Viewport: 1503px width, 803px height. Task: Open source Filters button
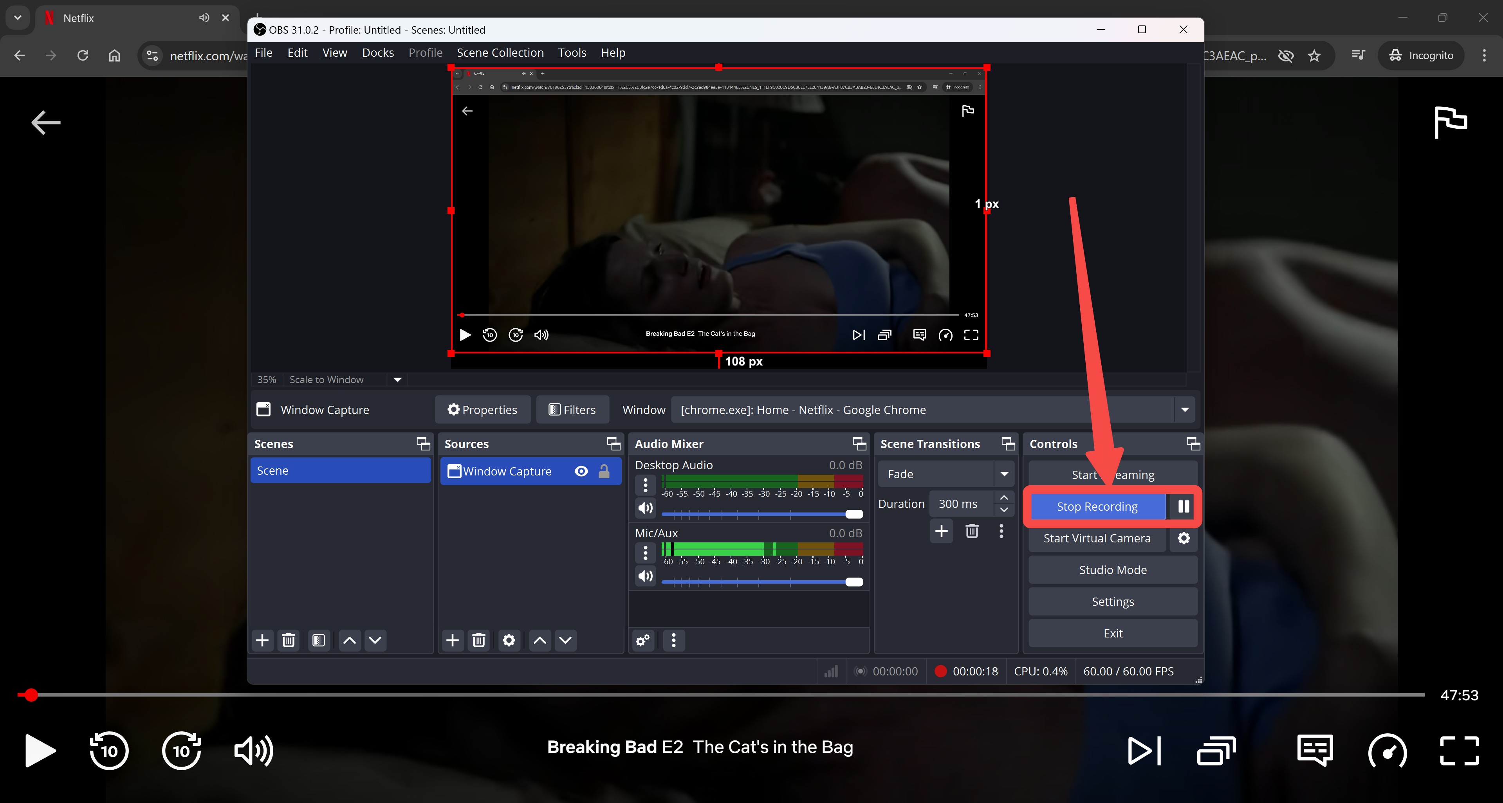pos(572,410)
